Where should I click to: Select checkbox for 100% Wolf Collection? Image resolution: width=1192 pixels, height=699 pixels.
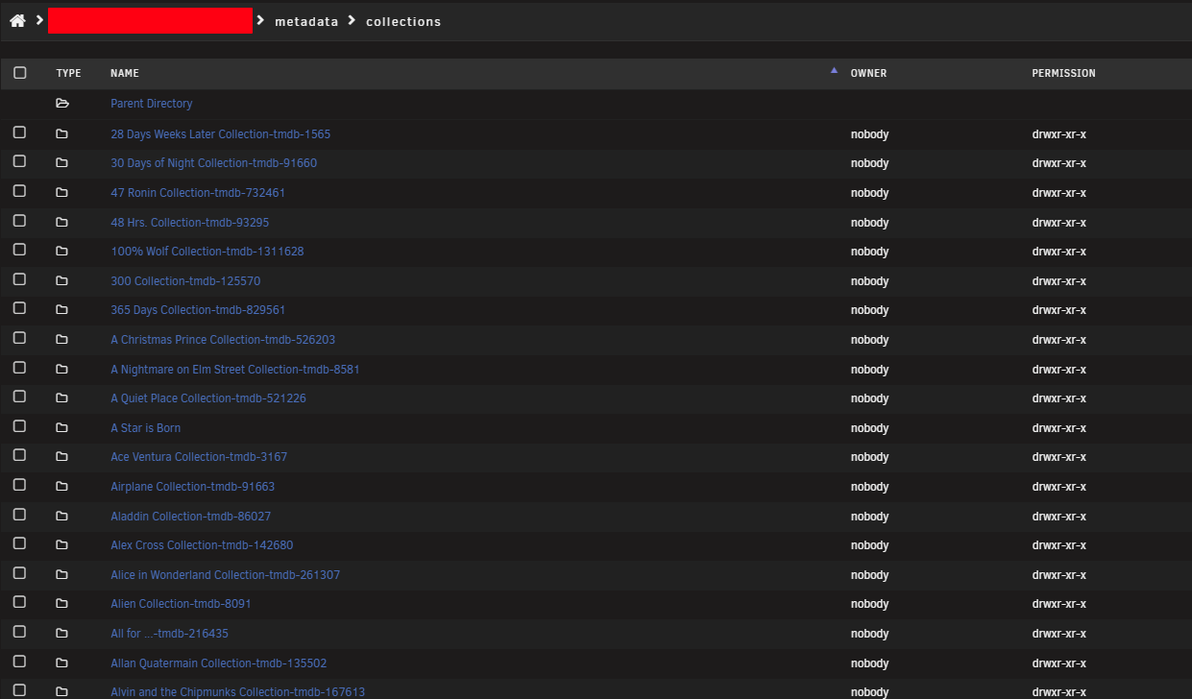[20, 250]
